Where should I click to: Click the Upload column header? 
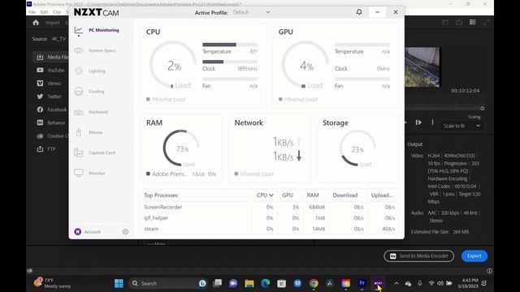382,195
